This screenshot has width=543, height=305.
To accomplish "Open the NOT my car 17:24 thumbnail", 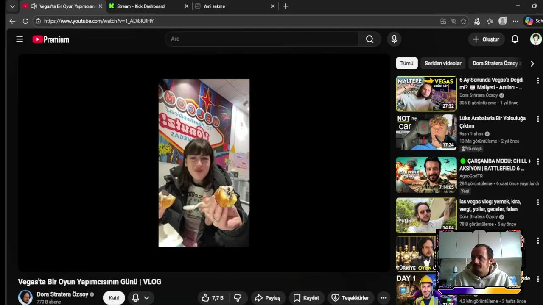I will [426, 132].
